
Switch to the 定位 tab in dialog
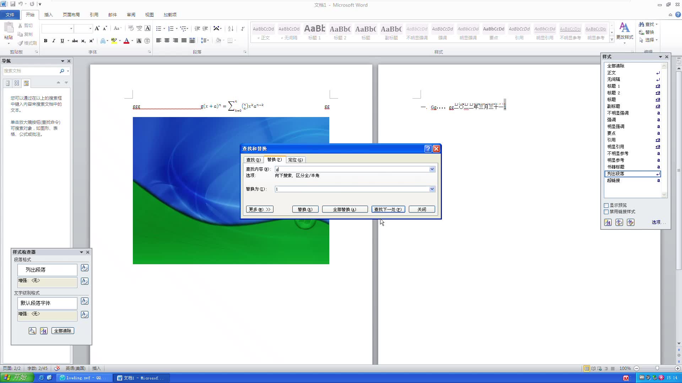[295, 160]
